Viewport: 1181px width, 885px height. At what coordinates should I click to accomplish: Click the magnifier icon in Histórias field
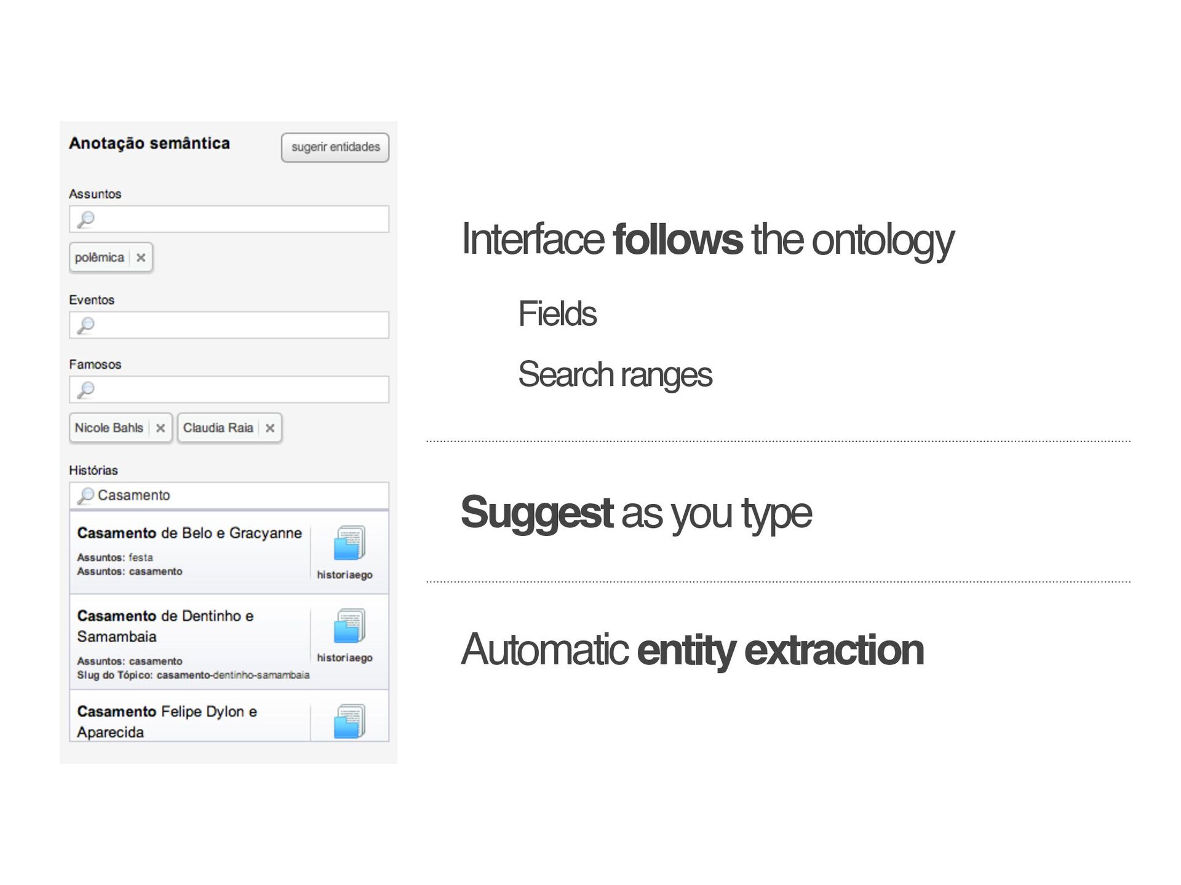(x=85, y=495)
